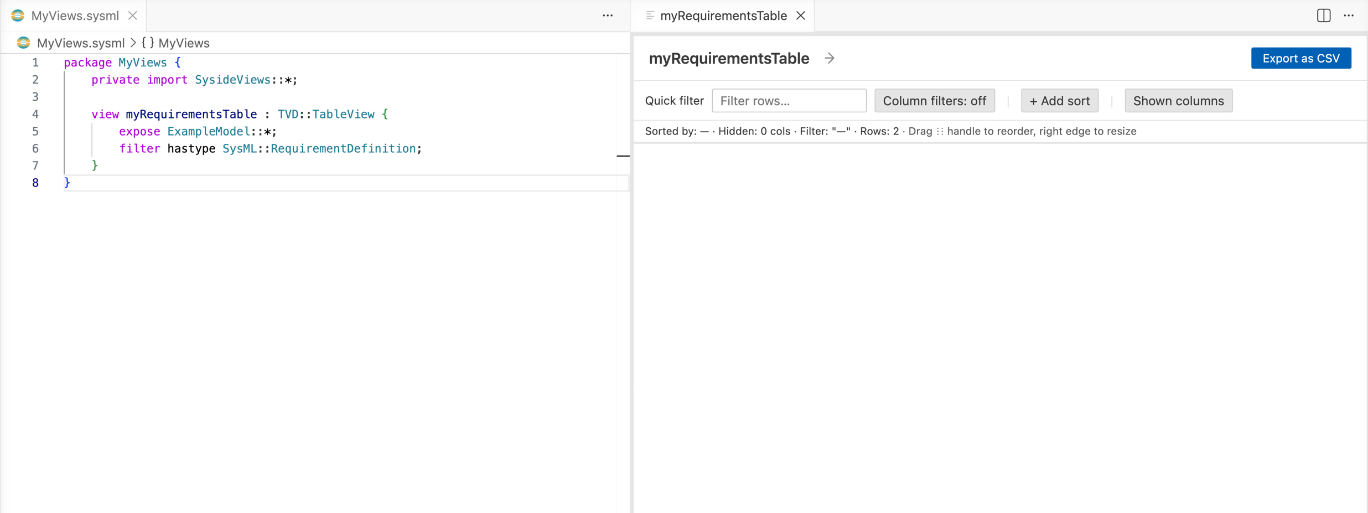This screenshot has width=1368, height=513.
Task: Click line number 8 in the gutter
Action: 35,183
